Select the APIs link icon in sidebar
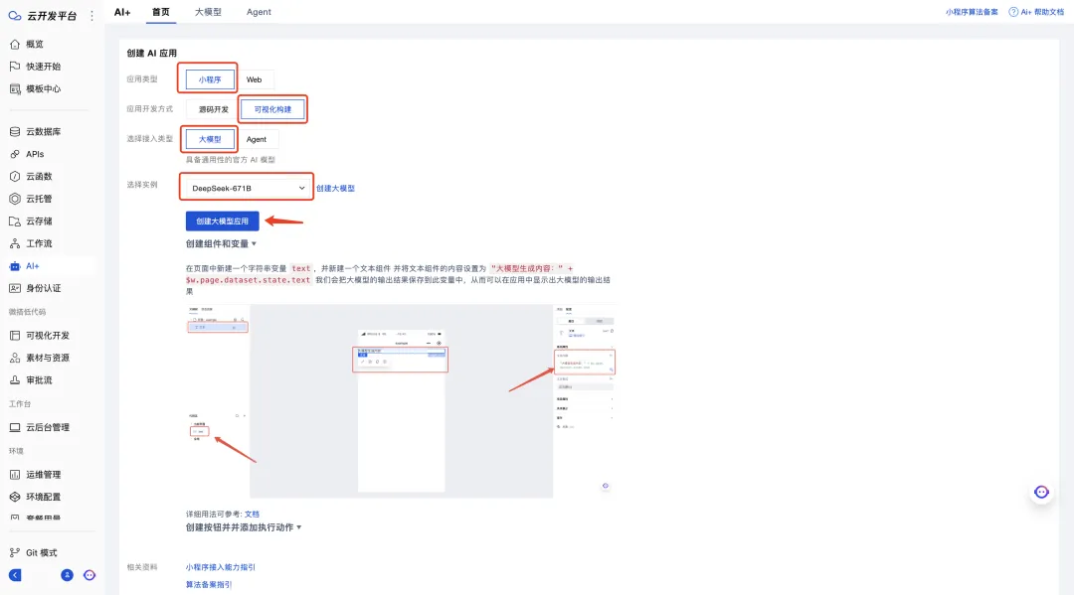 [x=14, y=154]
